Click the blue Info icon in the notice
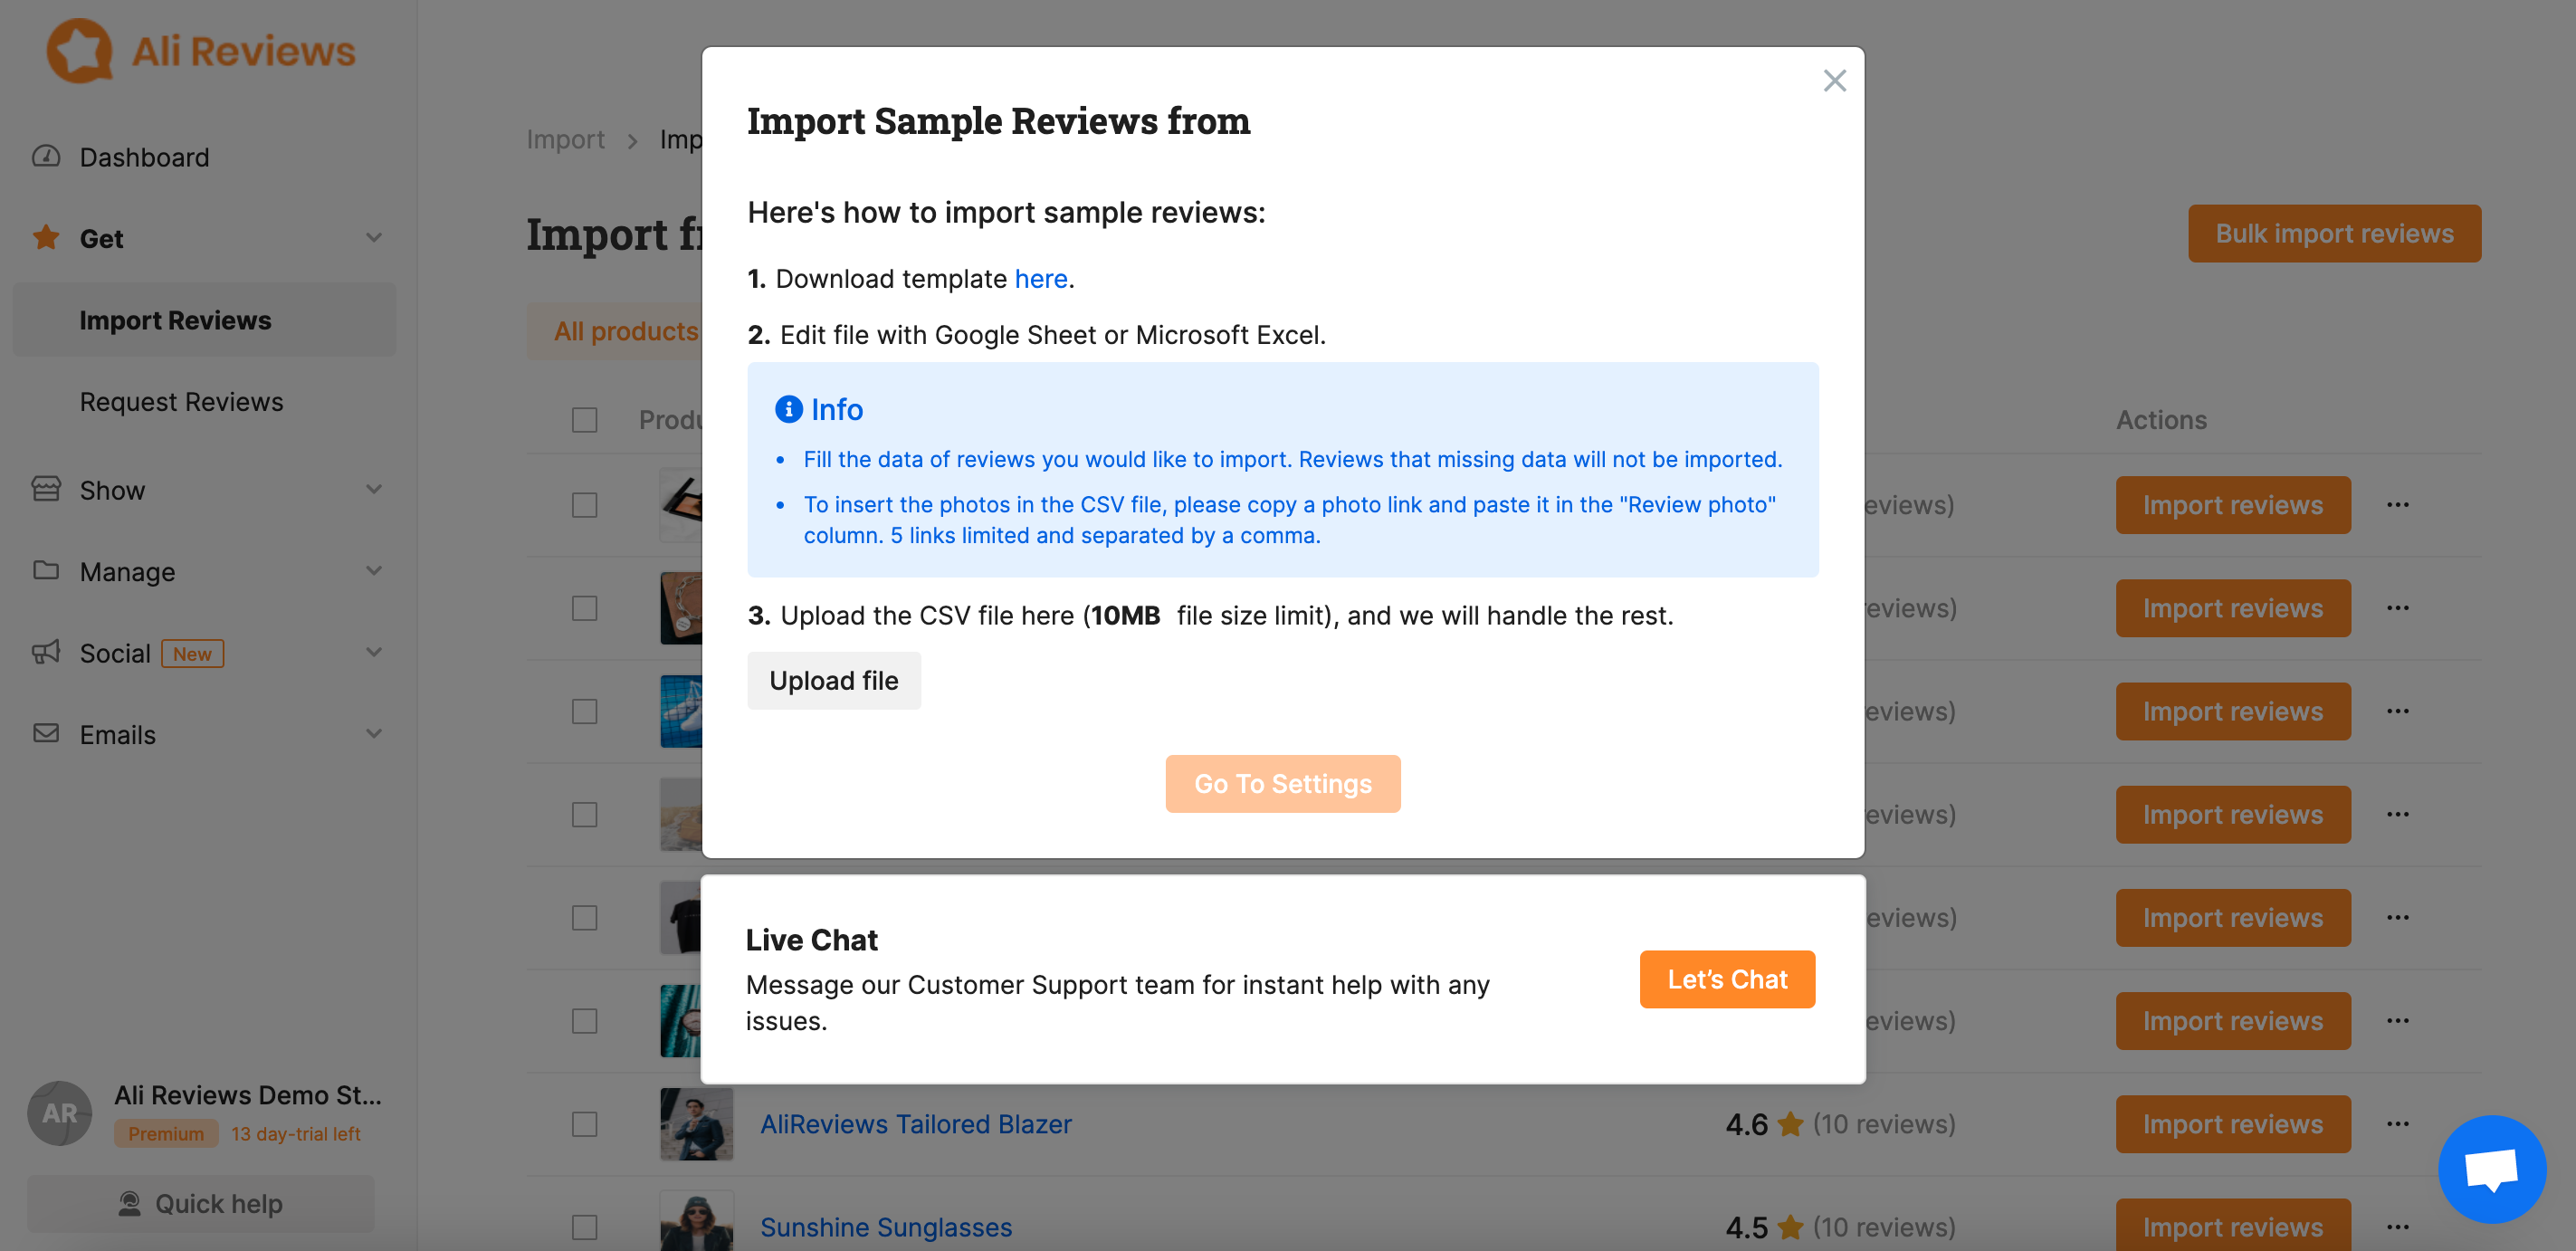 [x=788, y=409]
